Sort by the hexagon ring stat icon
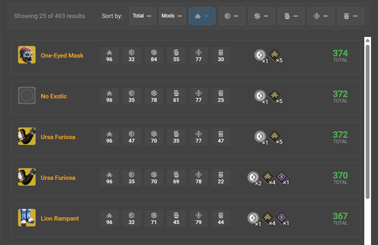Screen dimensions: 378x245 click(x=261, y=16)
